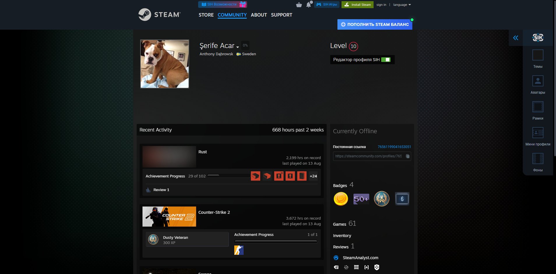Open the Темы themes icon in sidebar
Image resolution: width=556 pixels, height=274 pixels.
click(x=538, y=55)
